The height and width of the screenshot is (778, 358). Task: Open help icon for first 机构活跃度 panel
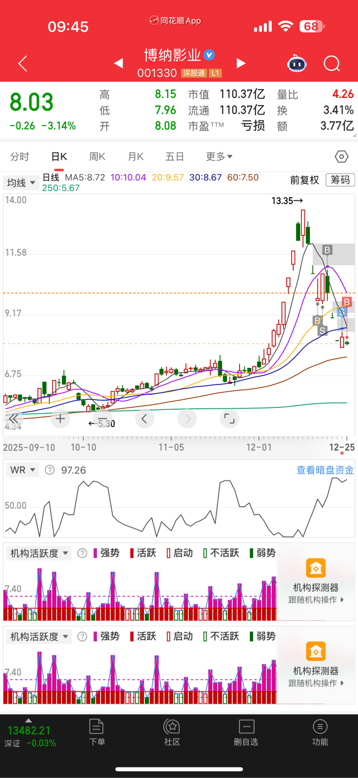tap(82, 553)
